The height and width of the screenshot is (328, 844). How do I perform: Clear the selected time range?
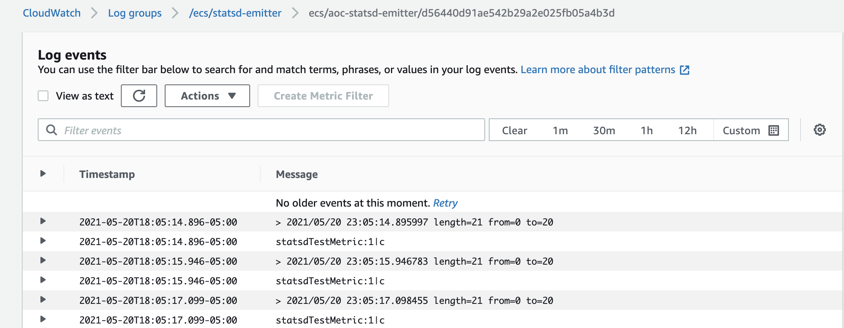514,130
